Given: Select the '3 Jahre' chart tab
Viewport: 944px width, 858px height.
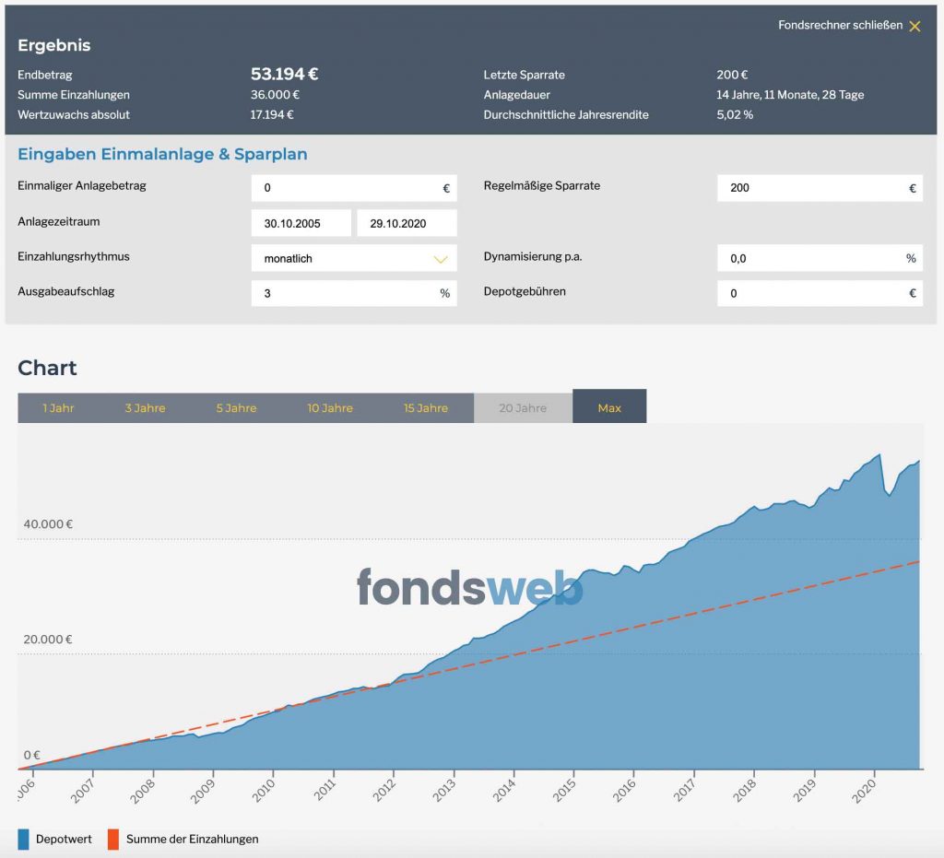Looking at the screenshot, I should (145, 408).
